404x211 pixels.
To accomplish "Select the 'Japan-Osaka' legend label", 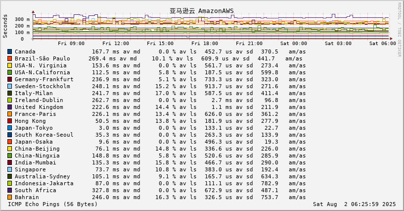I will 34,142.
